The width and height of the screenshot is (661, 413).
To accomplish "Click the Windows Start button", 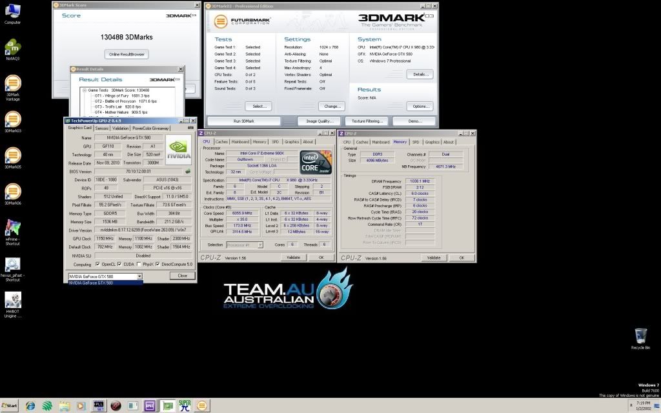I will pyautogui.click(x=10, y=406).
